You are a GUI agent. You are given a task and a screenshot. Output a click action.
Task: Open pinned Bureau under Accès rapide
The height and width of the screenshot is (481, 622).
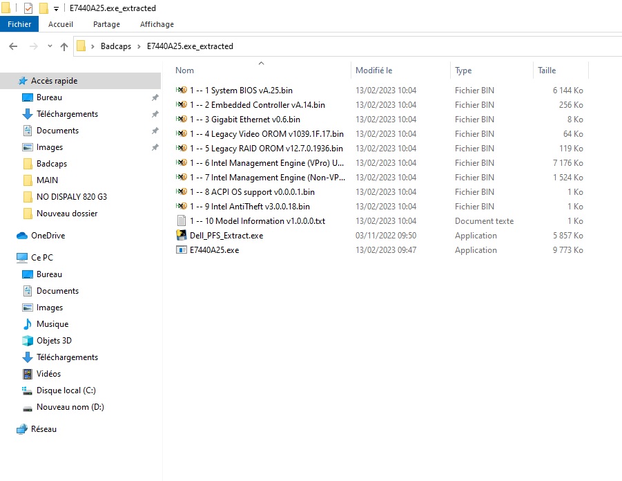tap(49, 97)
